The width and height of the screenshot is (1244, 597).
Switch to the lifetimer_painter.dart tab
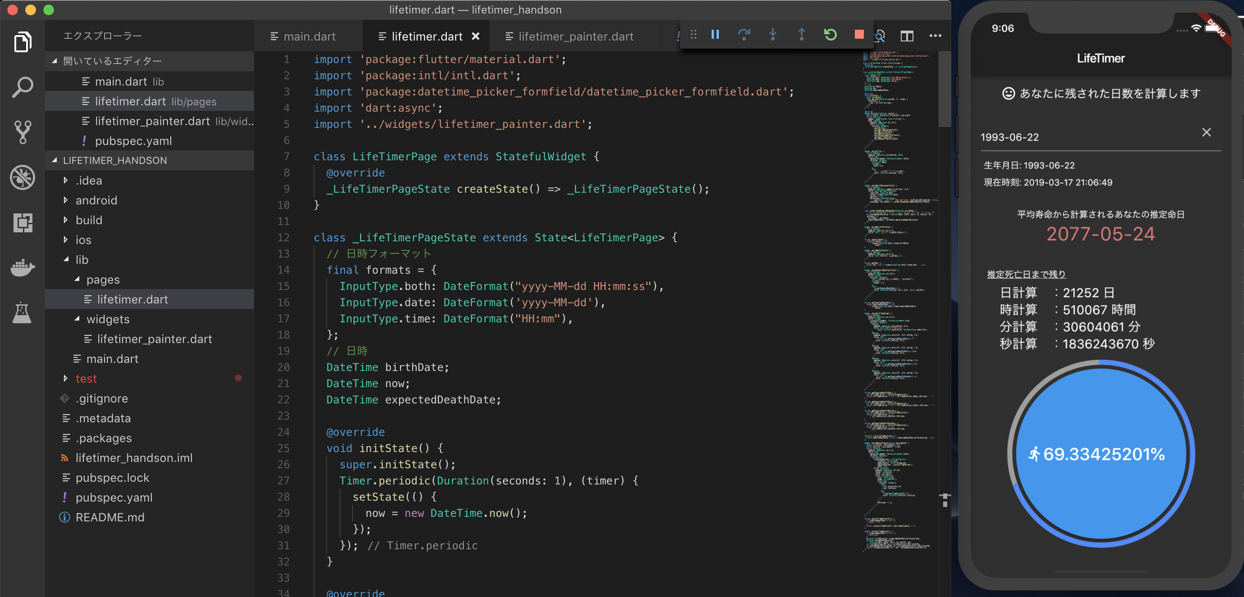tap(575, 36)
